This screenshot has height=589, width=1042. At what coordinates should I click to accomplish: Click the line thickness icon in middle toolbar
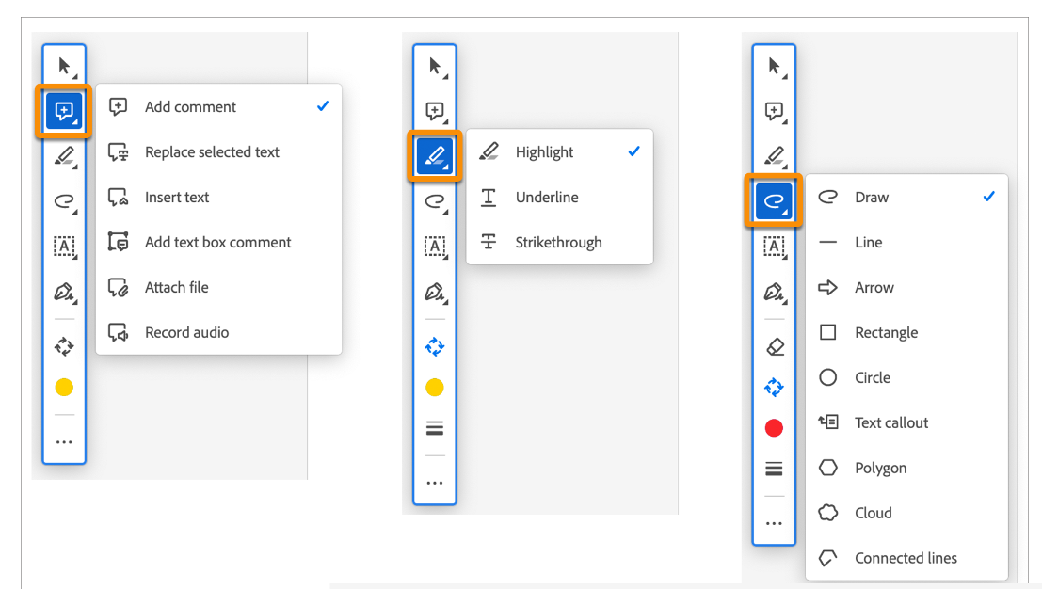[x=435, y=428]
